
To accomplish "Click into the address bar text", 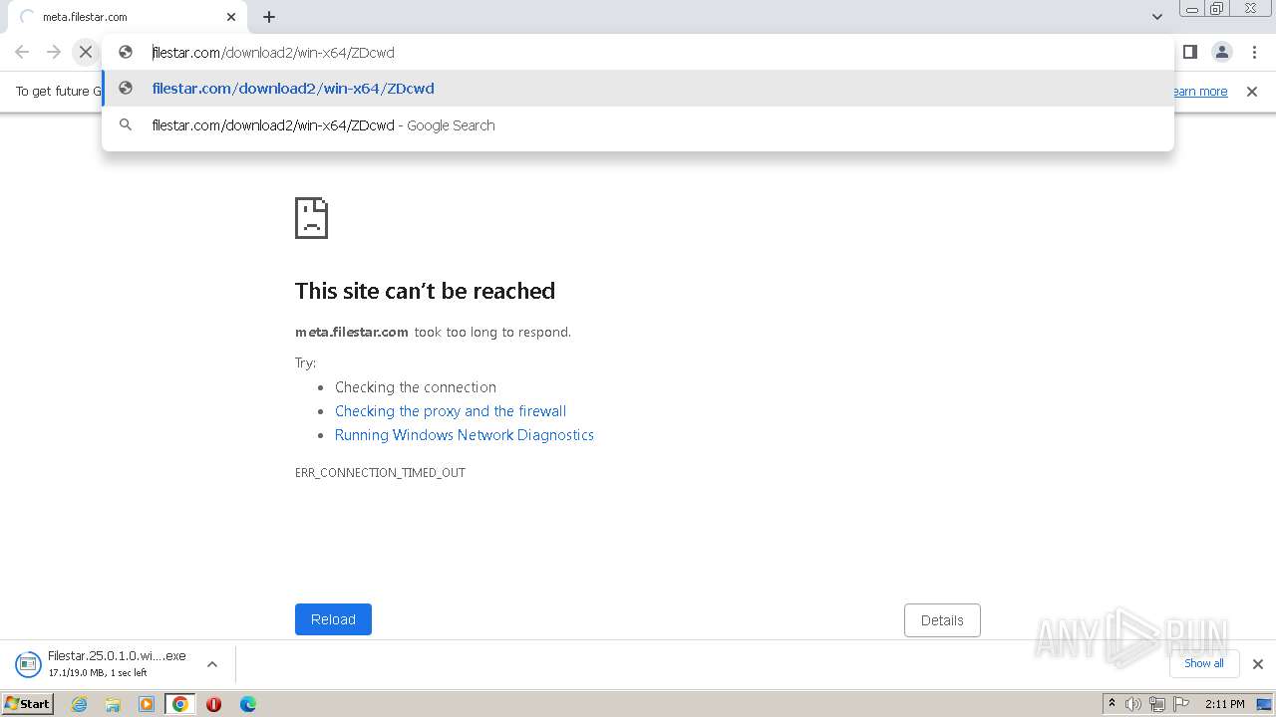I will (x=273, y=53).
